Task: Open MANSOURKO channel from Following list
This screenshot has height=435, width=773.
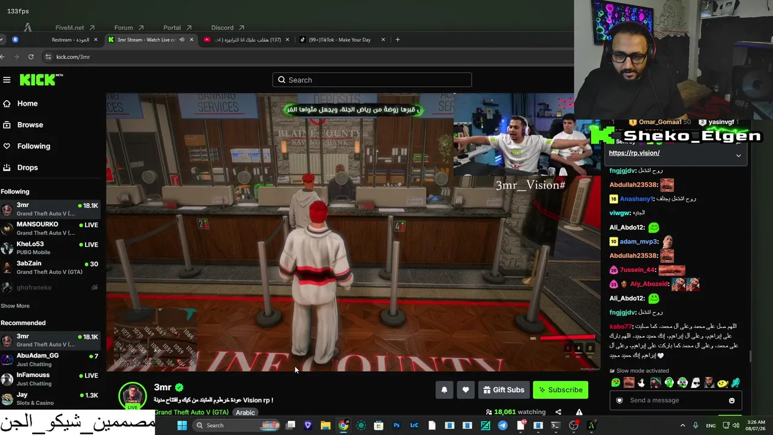Action: (x=50, y=228)
